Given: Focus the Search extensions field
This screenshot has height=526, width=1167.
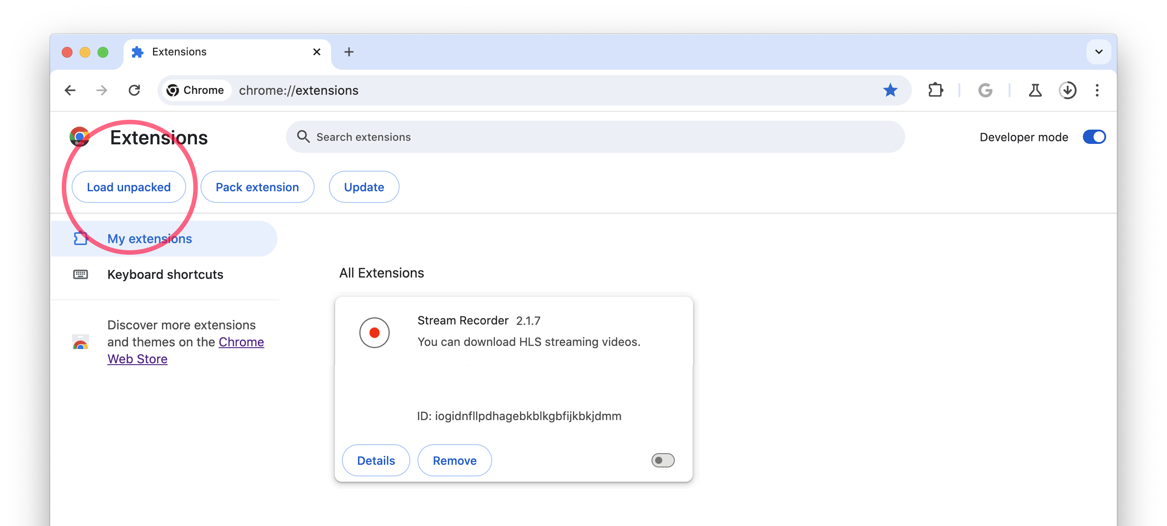Looking at the screenshot, I should coord(595,137).
